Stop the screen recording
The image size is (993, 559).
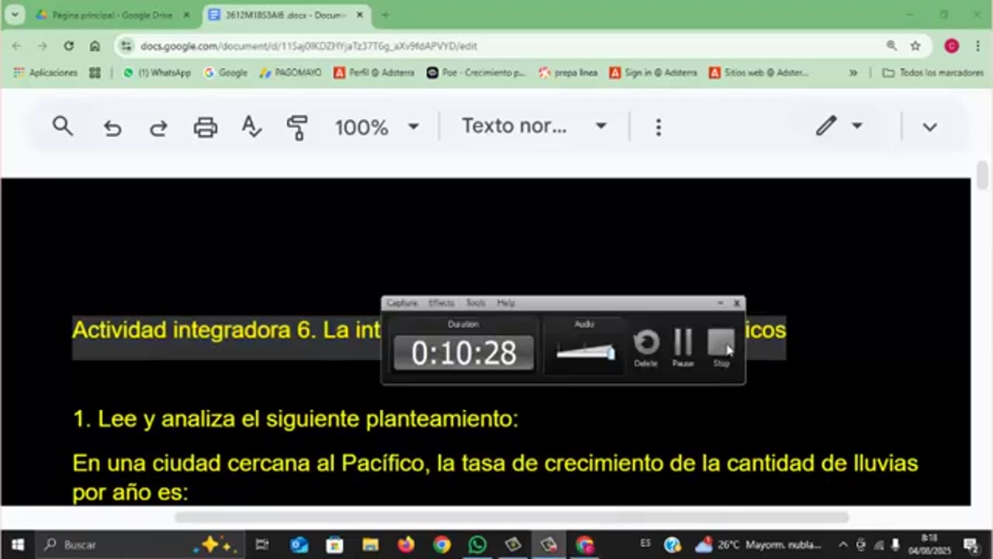click(x=721, y=347)
